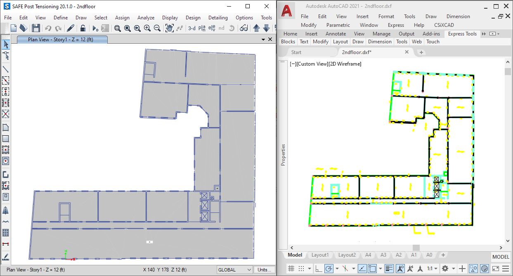Select the pointer arrow tool in SAFE sidebar
Image resolution: width=513 pixels, height=276 pixels.
[6, 44]
